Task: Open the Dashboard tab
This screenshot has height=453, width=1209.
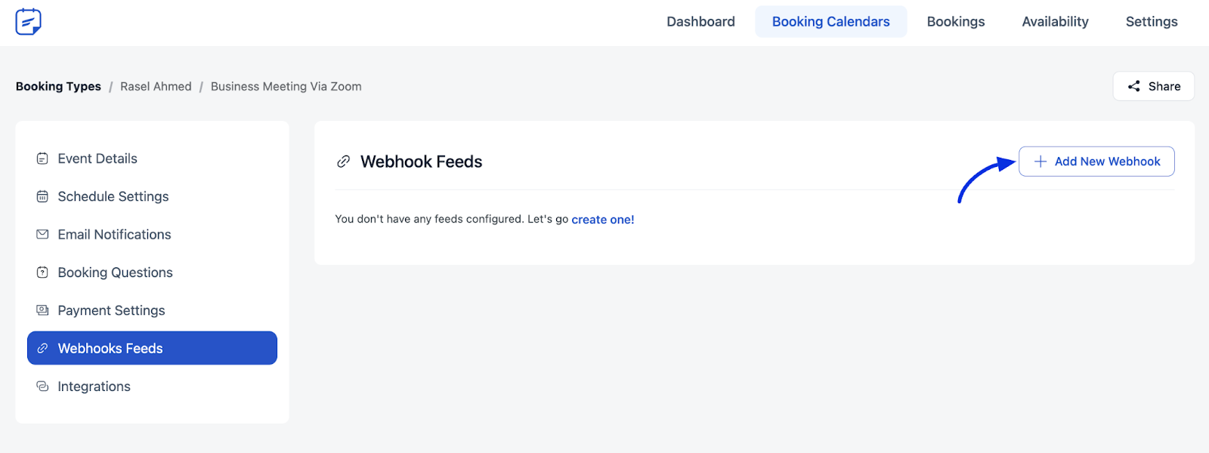Action: pyautogui.click(x=700, y=22)
